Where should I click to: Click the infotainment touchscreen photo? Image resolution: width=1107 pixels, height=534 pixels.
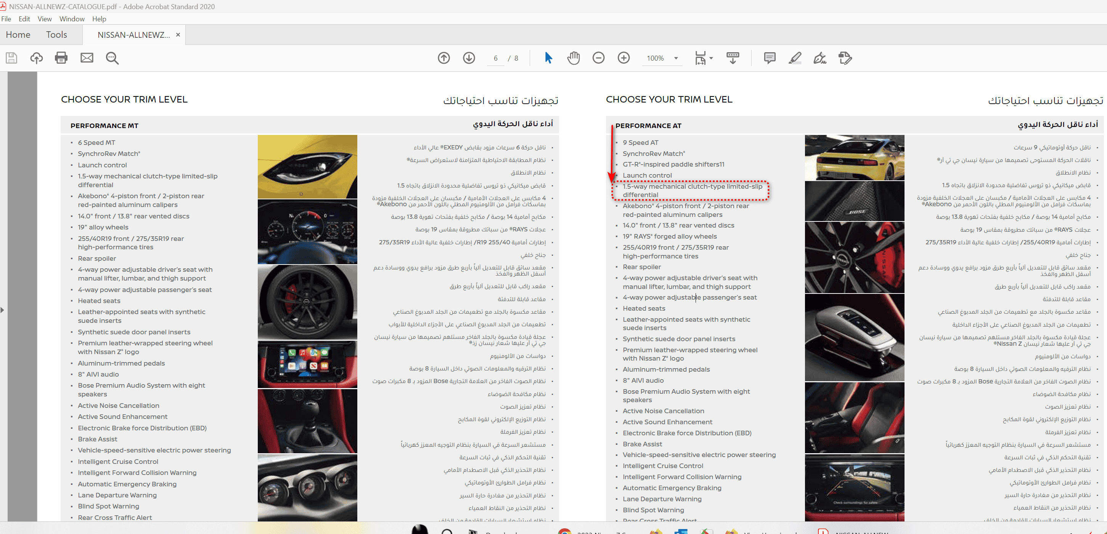pos(307,364)
